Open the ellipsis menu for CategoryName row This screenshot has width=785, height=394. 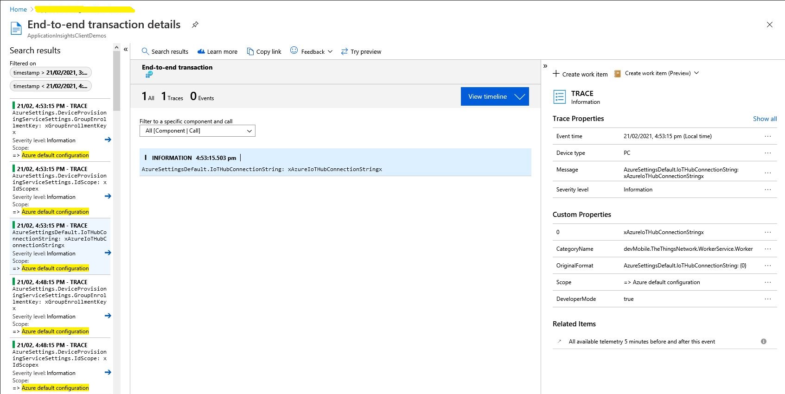click(x=767, y=249)
